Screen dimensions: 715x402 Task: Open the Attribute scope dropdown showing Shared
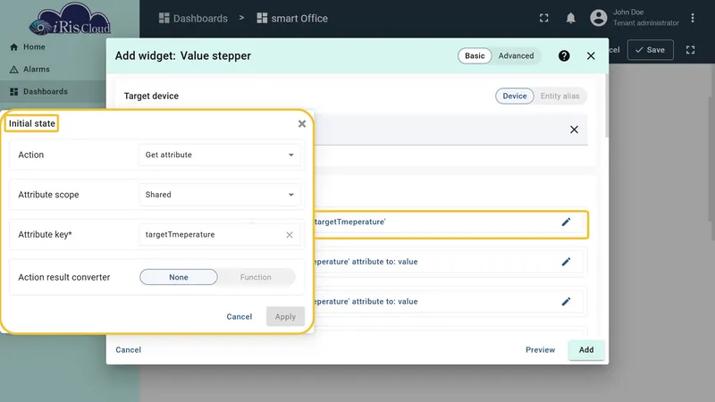(x=219, y=195)
